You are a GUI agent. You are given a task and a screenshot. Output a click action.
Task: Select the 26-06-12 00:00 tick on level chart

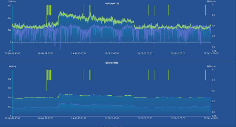pos(145,119)
